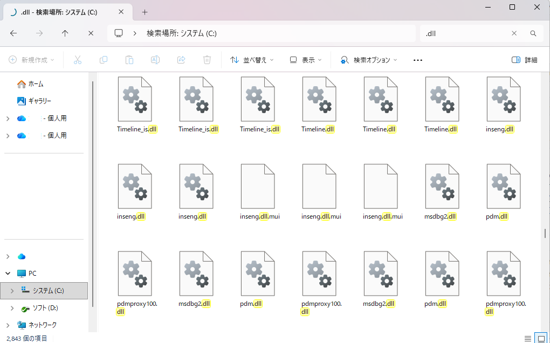Image resolution: width=550 pixels, height=343 pixels.
Task: Click the vertical scrollbar of file list
Action: (x=545, y=233)
